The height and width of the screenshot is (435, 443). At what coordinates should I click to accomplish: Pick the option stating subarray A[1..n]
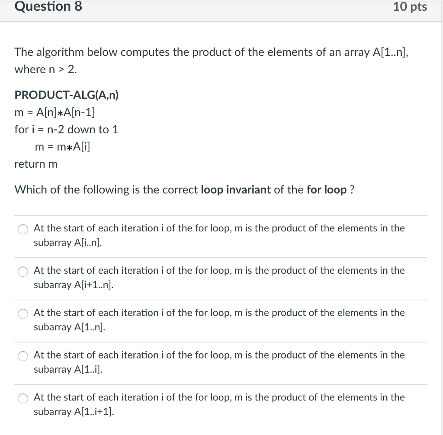[x=22, y=314]
